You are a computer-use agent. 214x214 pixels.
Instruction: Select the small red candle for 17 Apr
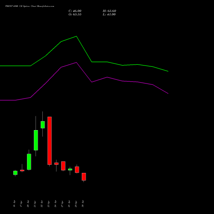pyautogui.click(x=22, y=170)
